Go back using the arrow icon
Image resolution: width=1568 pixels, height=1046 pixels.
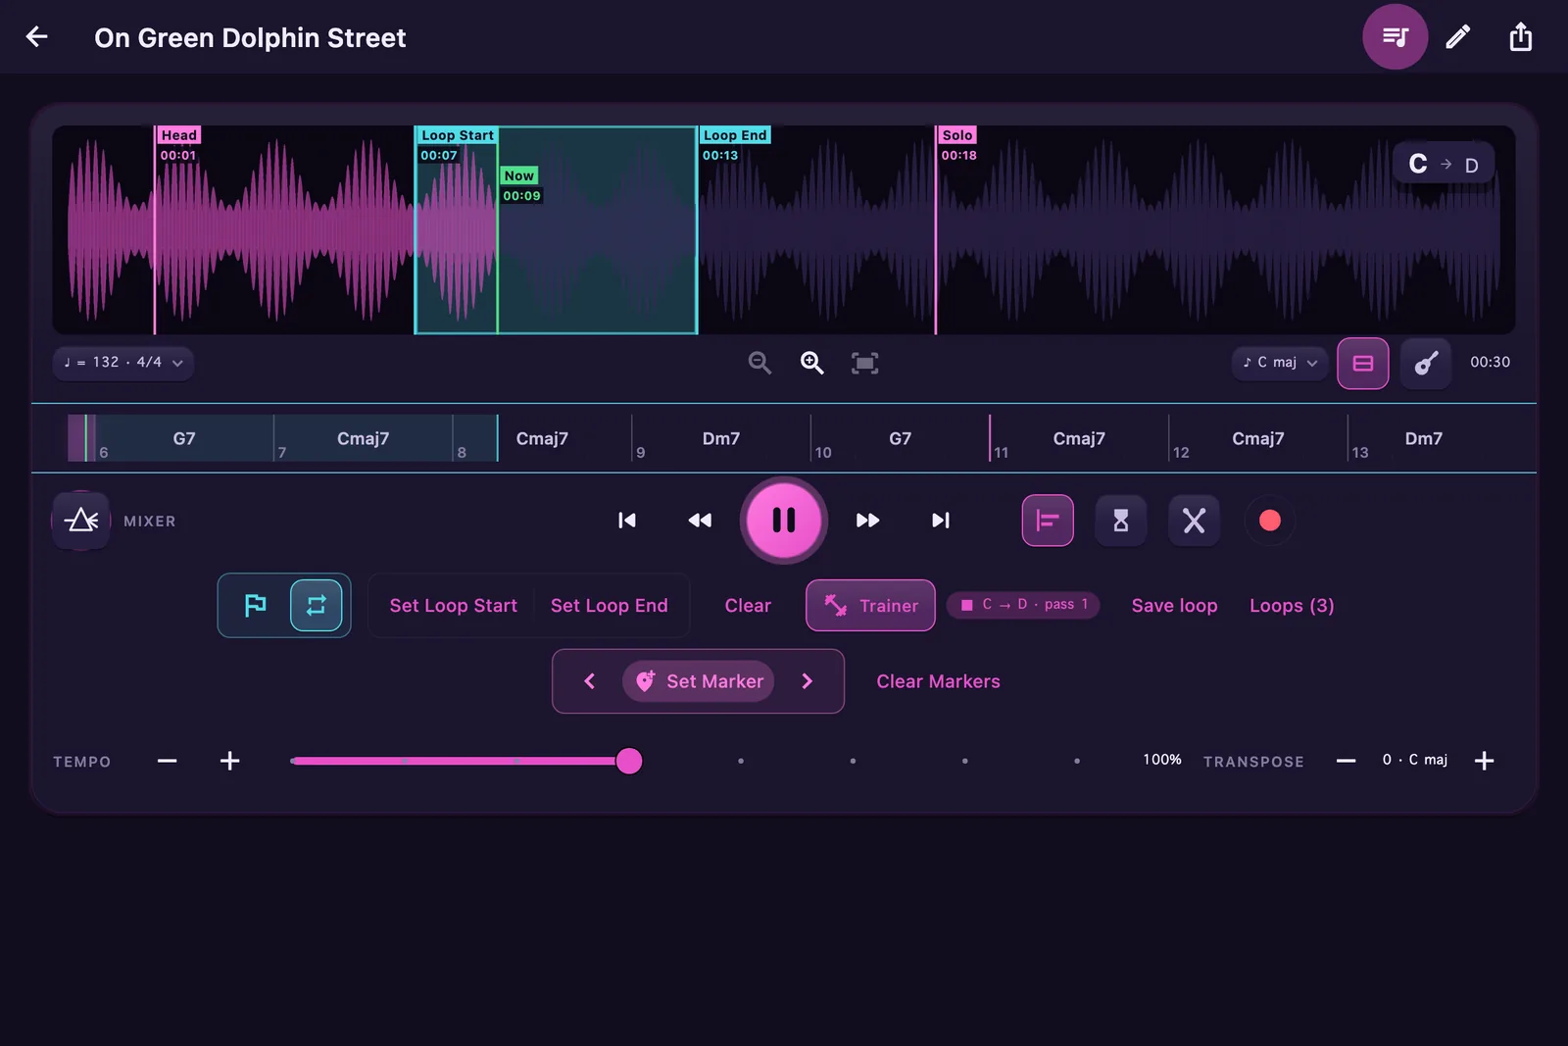pyautogui.click(x=36, y=37)
